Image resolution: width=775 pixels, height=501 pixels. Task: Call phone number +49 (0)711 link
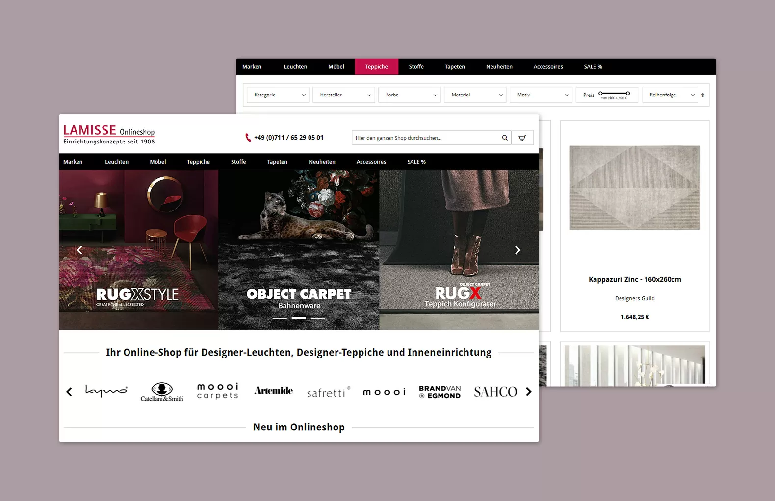tap(288, 138)
